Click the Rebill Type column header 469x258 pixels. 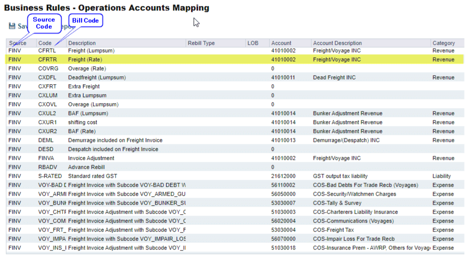coord(201,43)
